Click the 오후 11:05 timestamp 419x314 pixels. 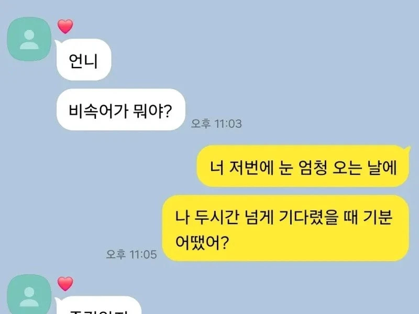(x=131, y=254)
